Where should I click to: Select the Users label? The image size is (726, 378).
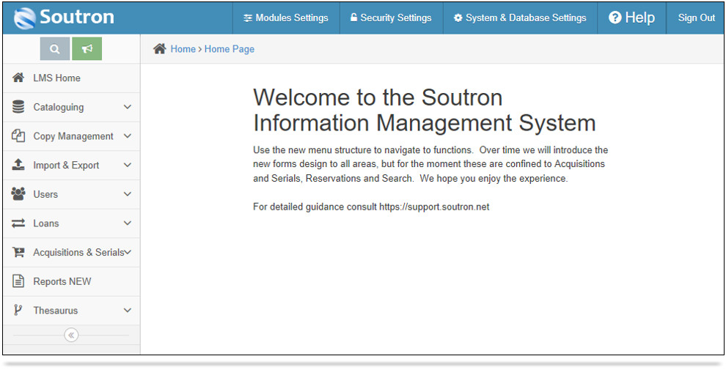[x=45, y=194]
